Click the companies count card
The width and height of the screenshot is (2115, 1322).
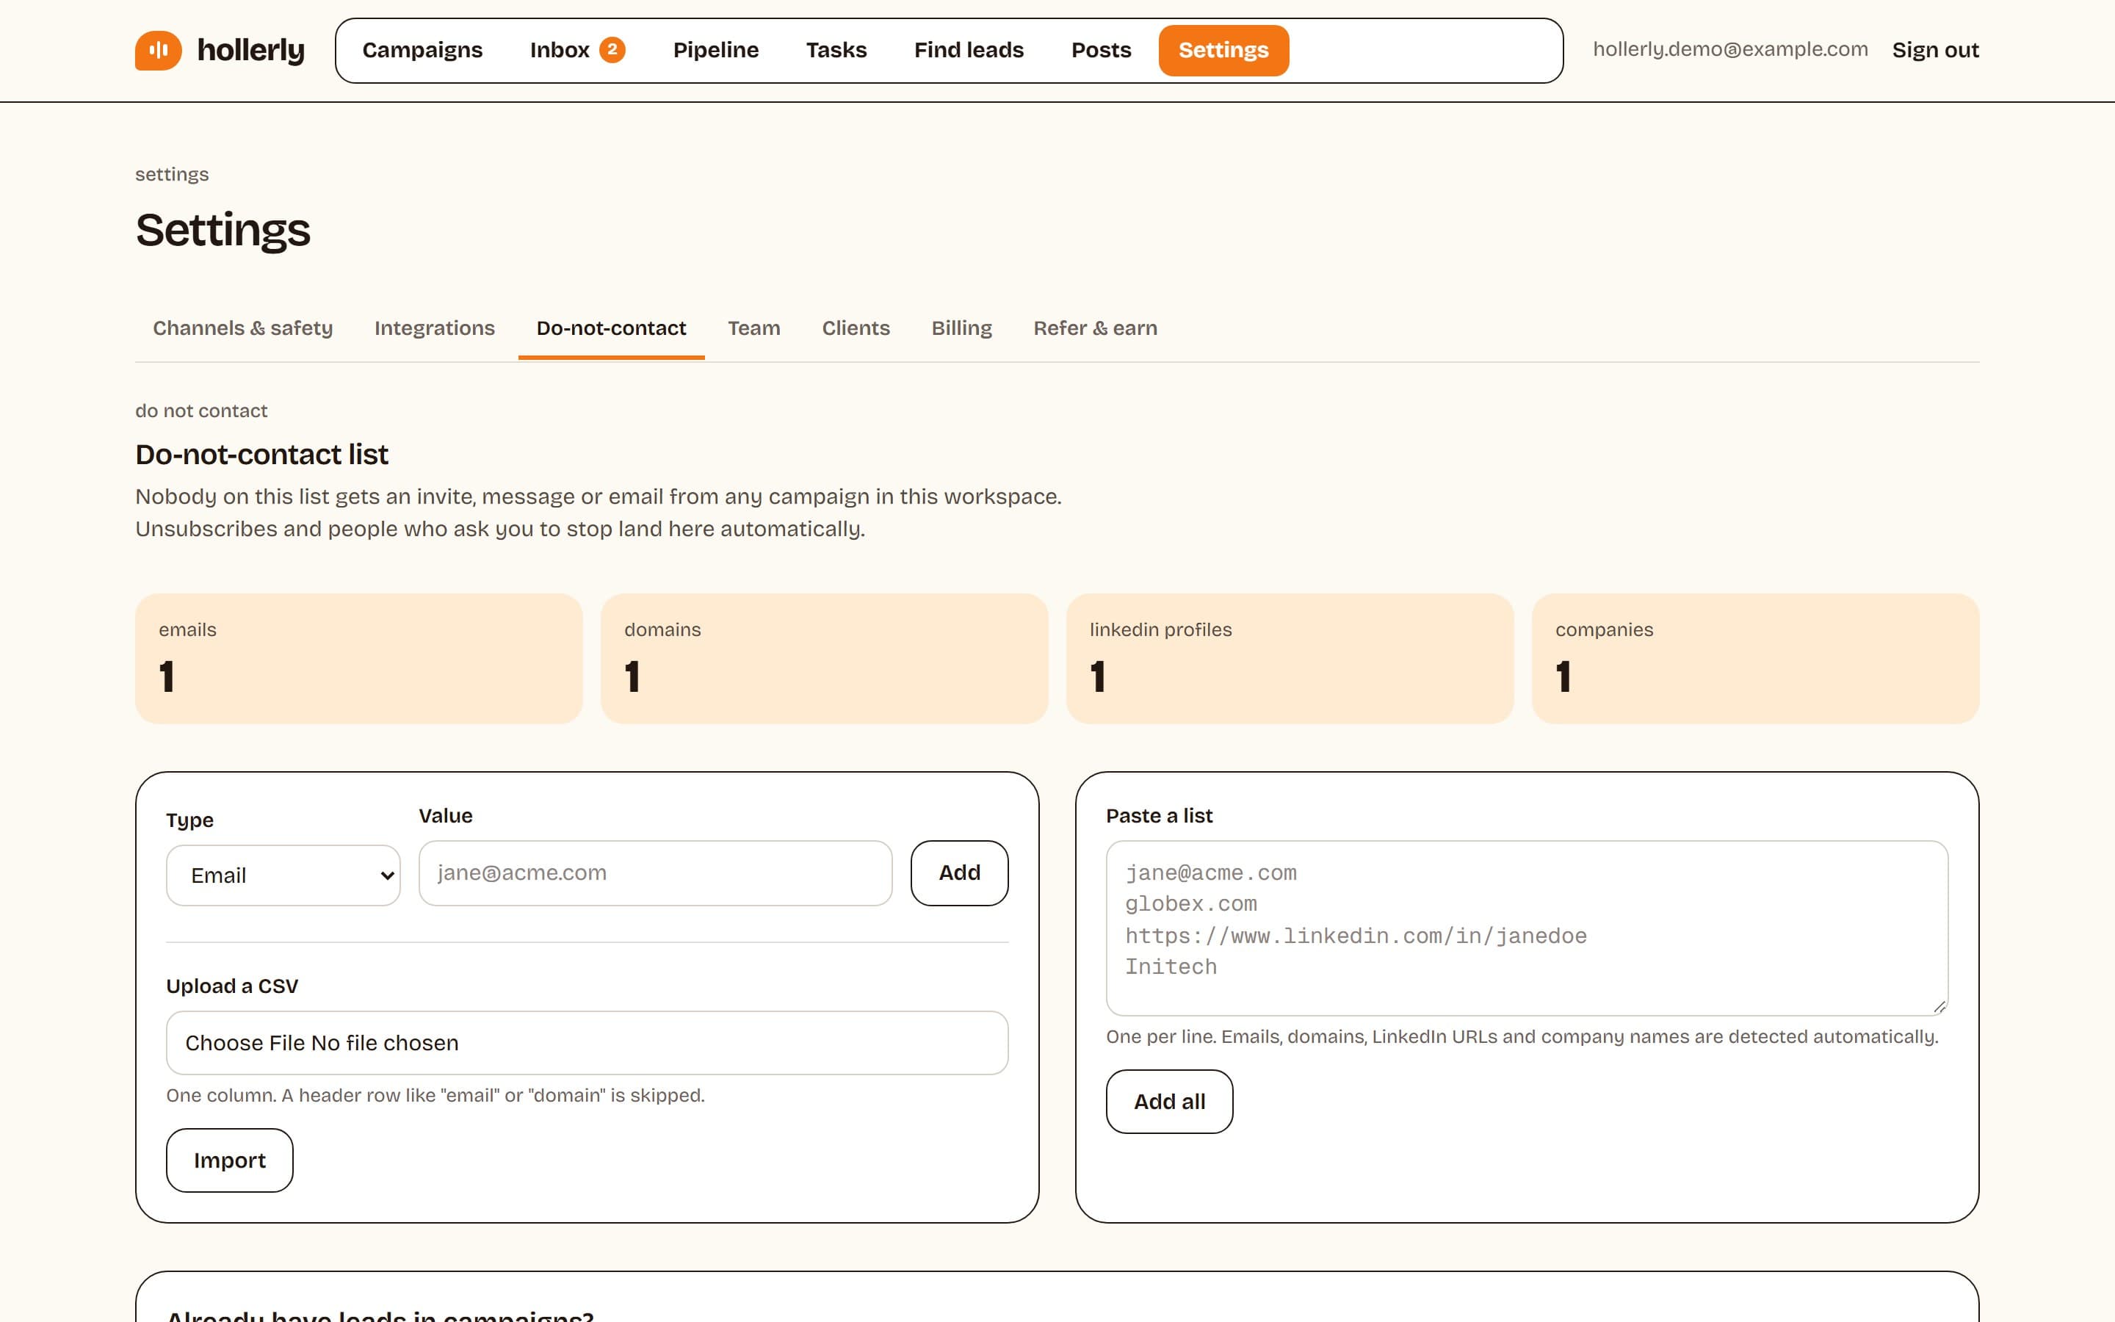click(x=1755, y=658)
